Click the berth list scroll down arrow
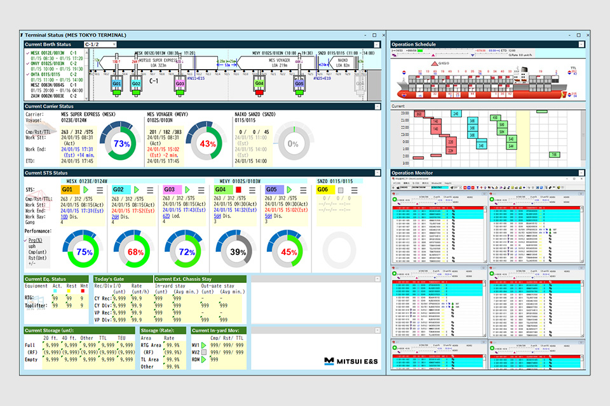The image size is (610, 406). pyautogui.click(x=87, y=99)
